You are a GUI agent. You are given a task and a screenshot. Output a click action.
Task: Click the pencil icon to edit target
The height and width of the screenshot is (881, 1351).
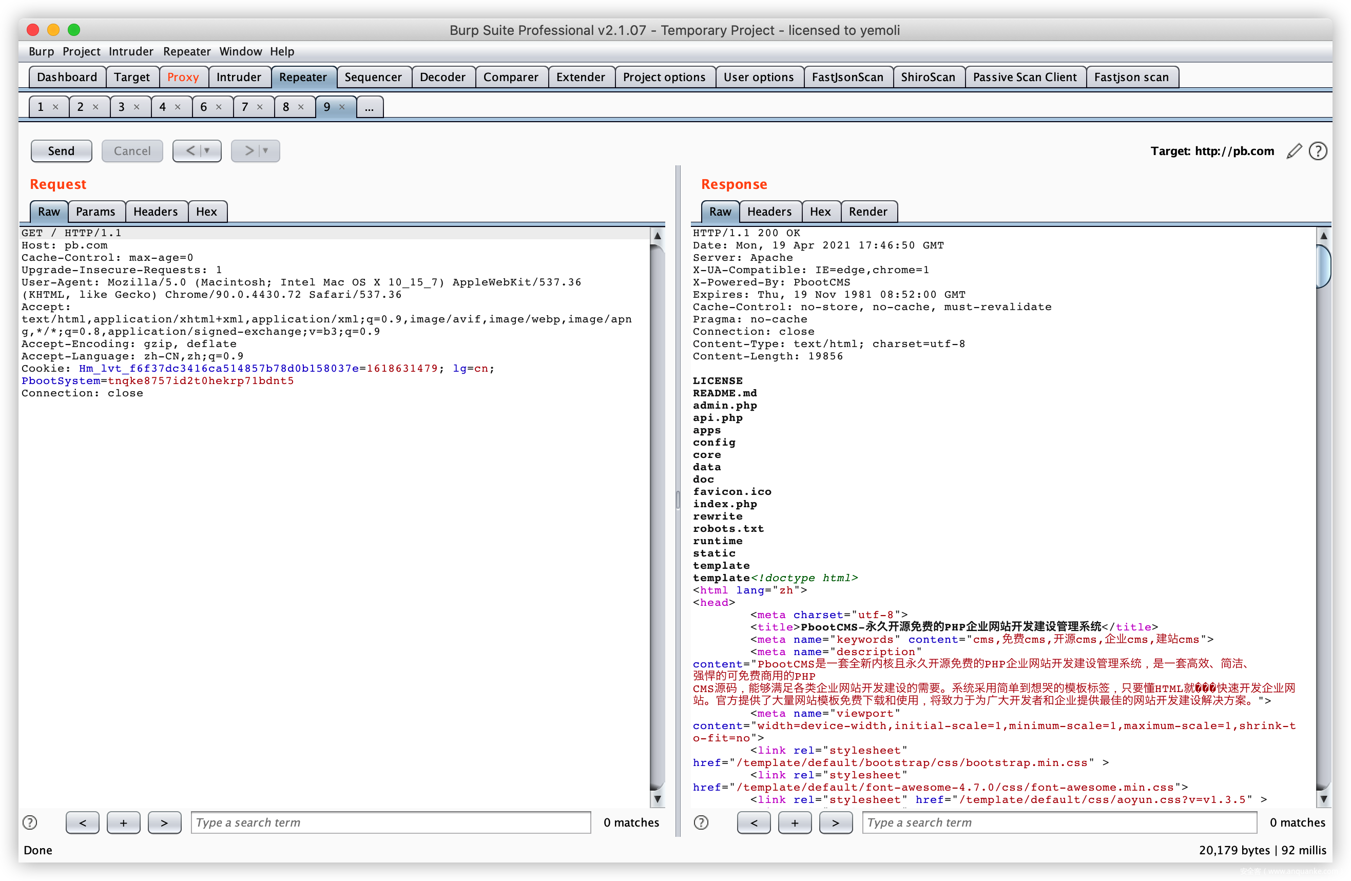tap(1294, 151)
